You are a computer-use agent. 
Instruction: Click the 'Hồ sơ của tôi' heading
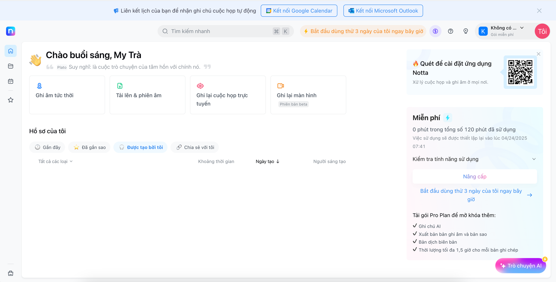(x=48, y=131)
